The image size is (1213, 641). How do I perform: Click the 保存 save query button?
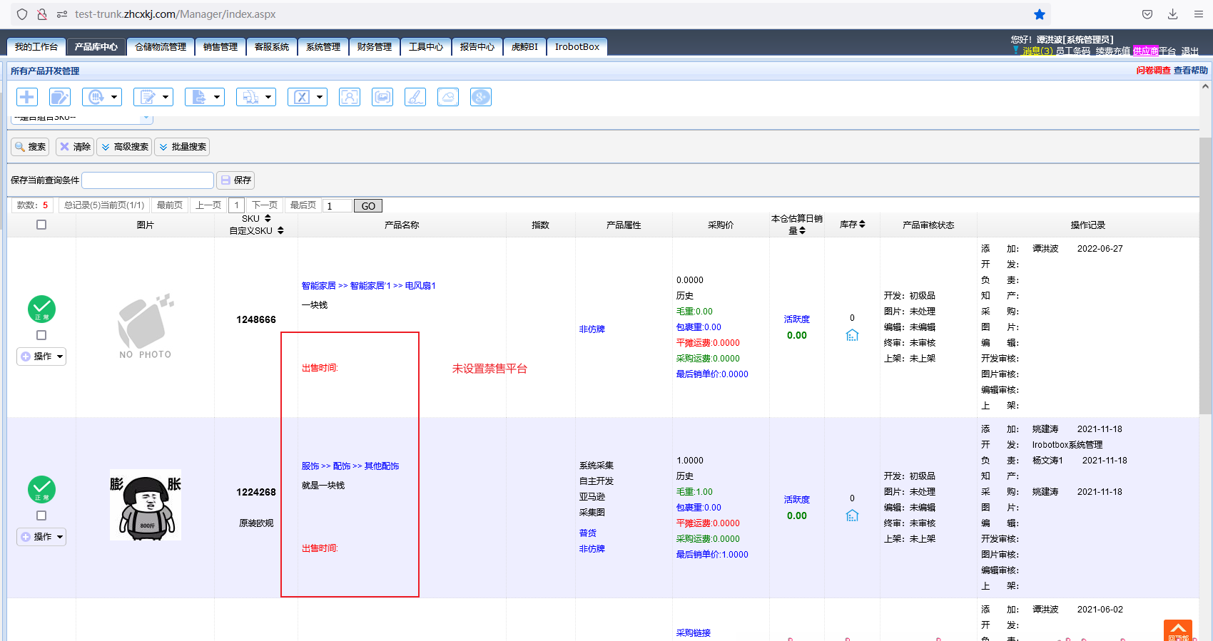[x=235, y=180]
